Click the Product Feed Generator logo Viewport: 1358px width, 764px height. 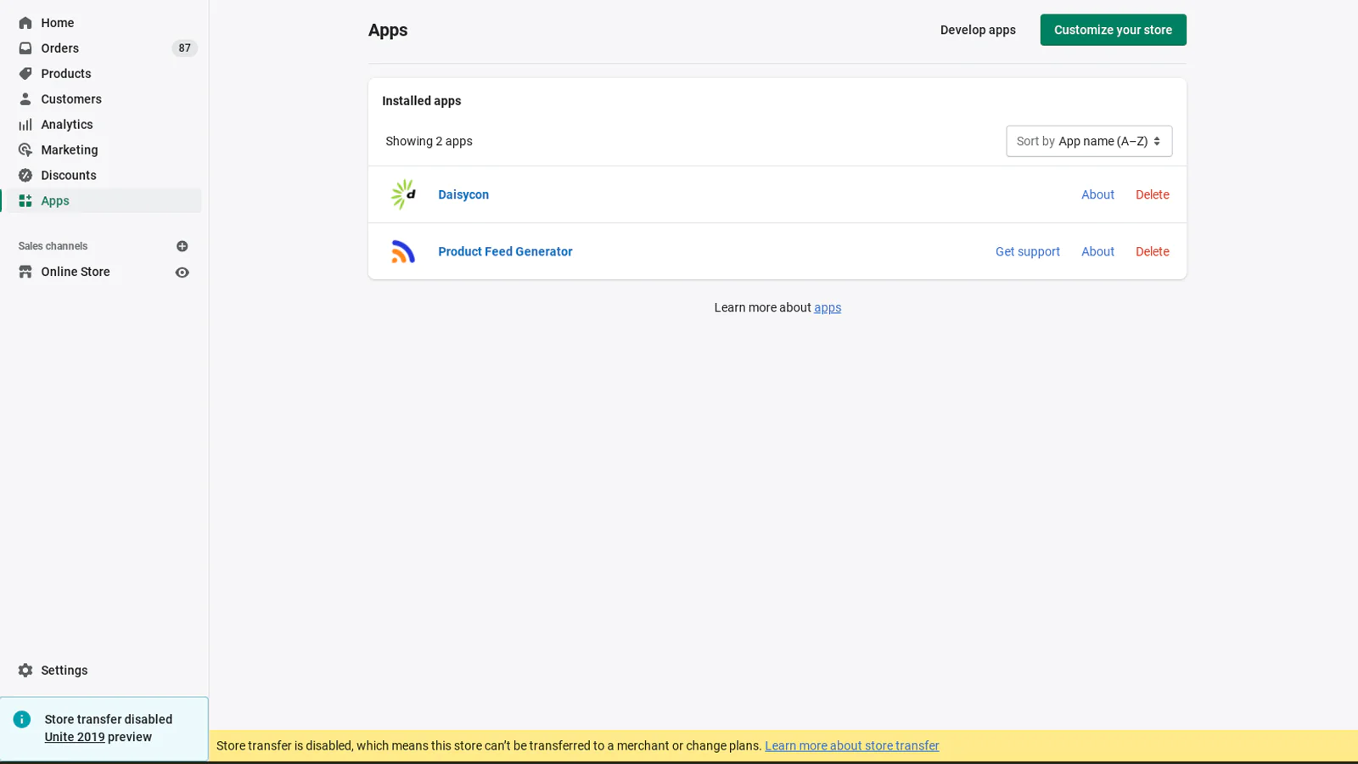click(403, 251)
